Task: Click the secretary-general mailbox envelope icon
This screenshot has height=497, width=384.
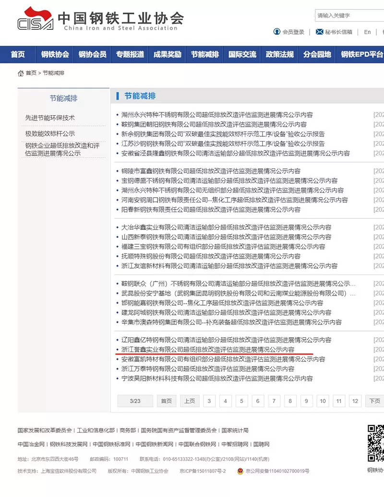Action: 319,32
